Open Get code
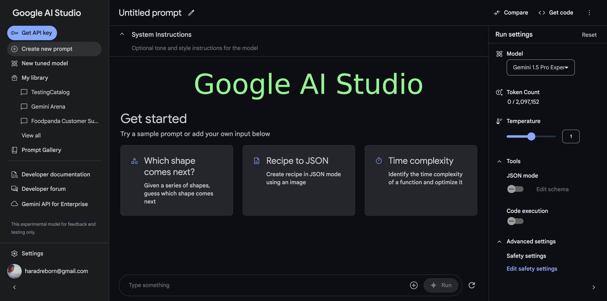 point(556,13)
